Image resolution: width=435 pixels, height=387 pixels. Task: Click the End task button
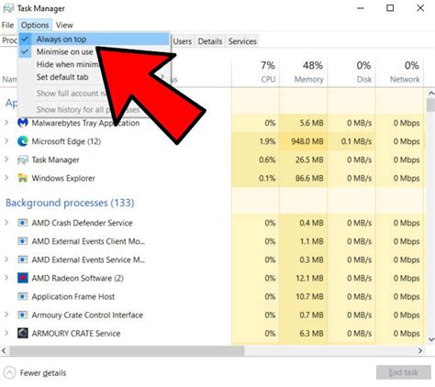403,372
